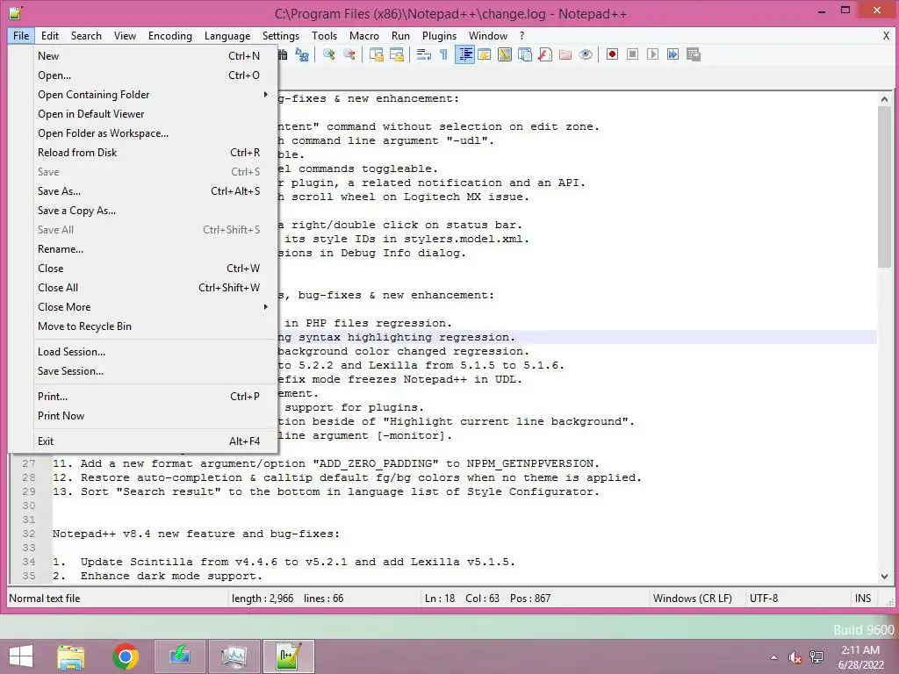This screenshot has width=899, height=674.
Task: Choose Print Now in the File menu
Action: point(148,415)
